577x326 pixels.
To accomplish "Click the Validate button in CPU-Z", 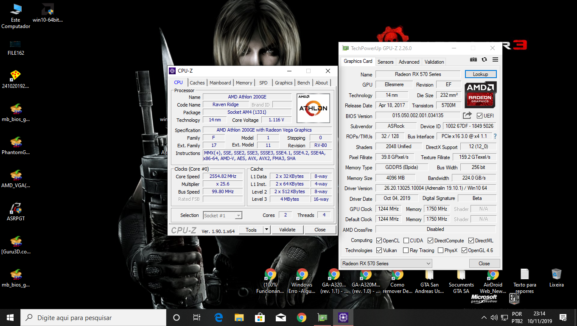I will [287, 230].
